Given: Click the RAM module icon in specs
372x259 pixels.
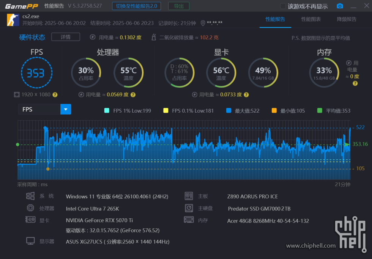Looking at the screenshot, I should 189,220.
